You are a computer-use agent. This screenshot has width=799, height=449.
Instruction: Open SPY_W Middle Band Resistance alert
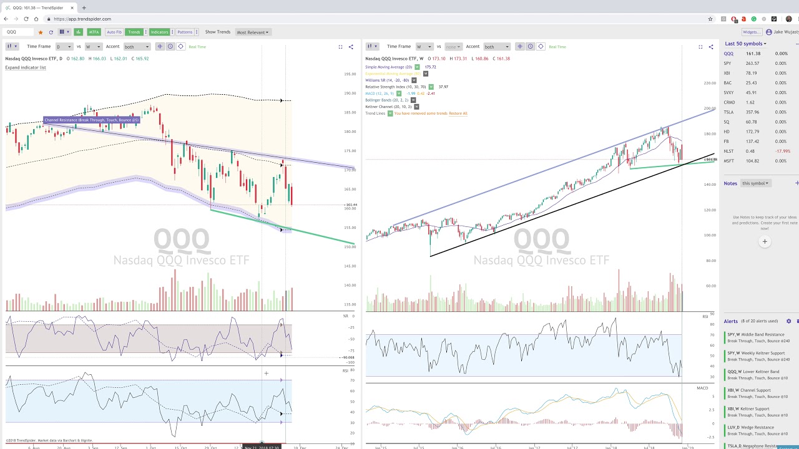(x=760, y=338)
